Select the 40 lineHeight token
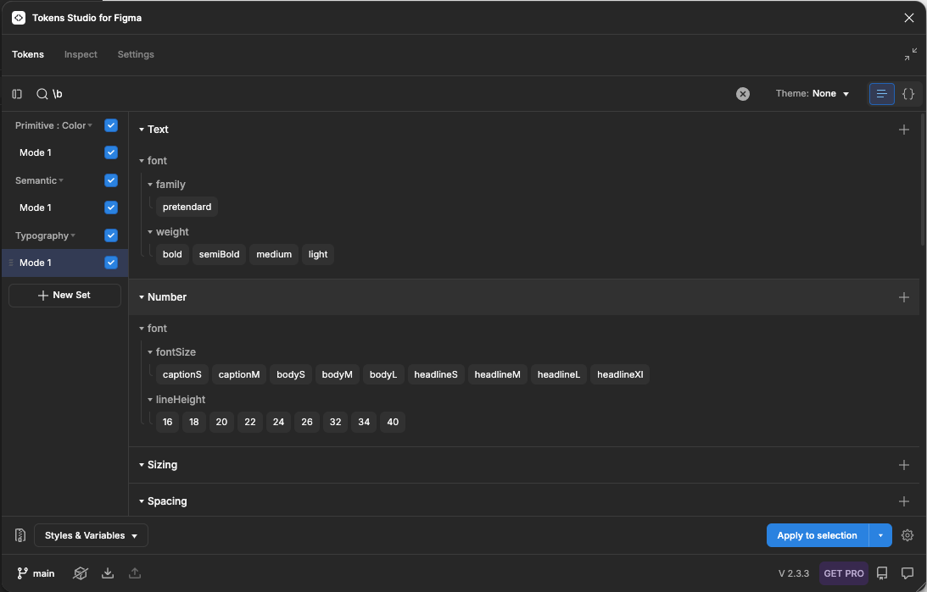This screenshot has width=927, height=592. click(393, 422)
